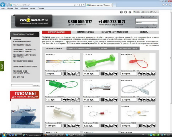The image size is (172, 137).
Task: Switch to СПЕЦИАЛЬНЫЕ ЦЕНЫ tab
Action: [x=128, y=49]
